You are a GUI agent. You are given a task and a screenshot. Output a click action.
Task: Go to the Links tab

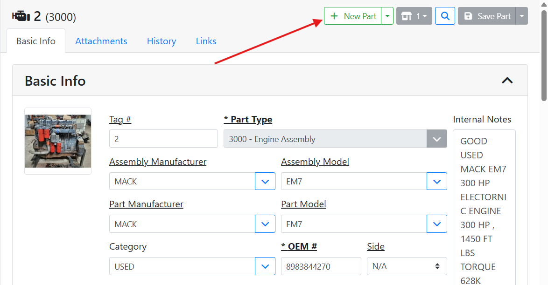pyautogui.click(x=206, y=41)
